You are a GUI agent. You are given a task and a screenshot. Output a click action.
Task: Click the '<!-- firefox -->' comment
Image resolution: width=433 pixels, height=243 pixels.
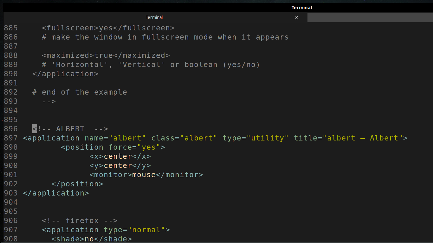[x=80, y=221]
